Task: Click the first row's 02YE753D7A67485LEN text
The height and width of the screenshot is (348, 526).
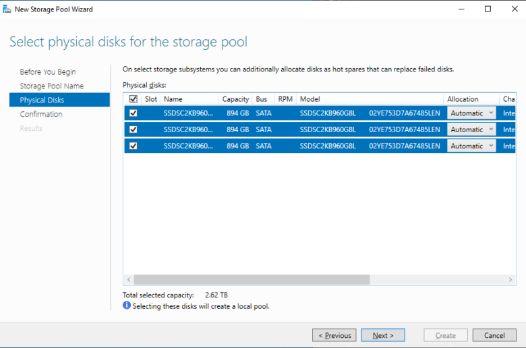Action: click(405, 113)
